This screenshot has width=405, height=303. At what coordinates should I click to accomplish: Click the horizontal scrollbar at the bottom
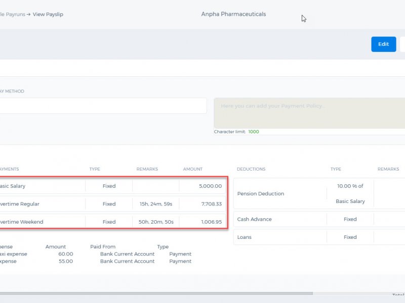(x=156, y=293)
